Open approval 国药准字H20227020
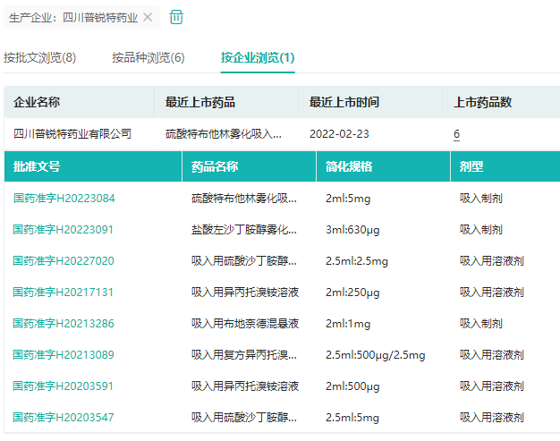The height and width of the screenshot is (441, 560). (x=64, y=261)
